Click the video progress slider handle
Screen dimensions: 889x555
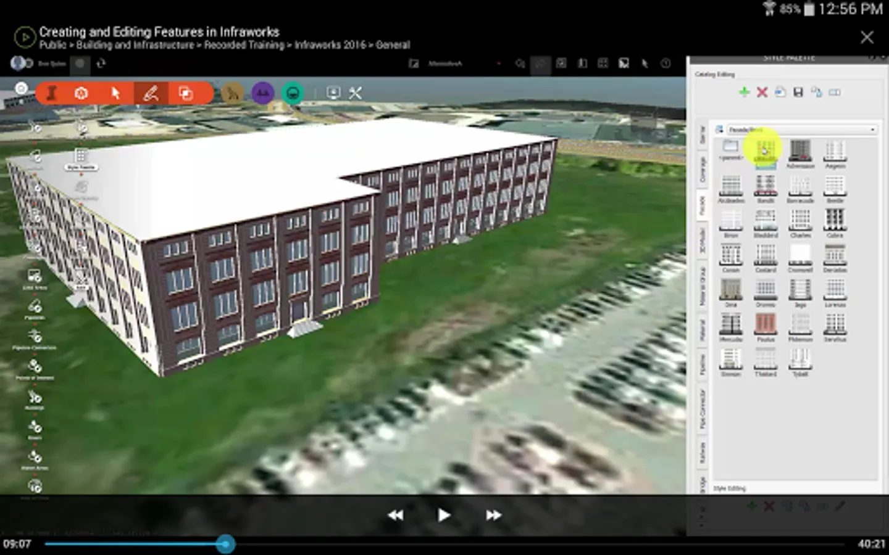226,544
